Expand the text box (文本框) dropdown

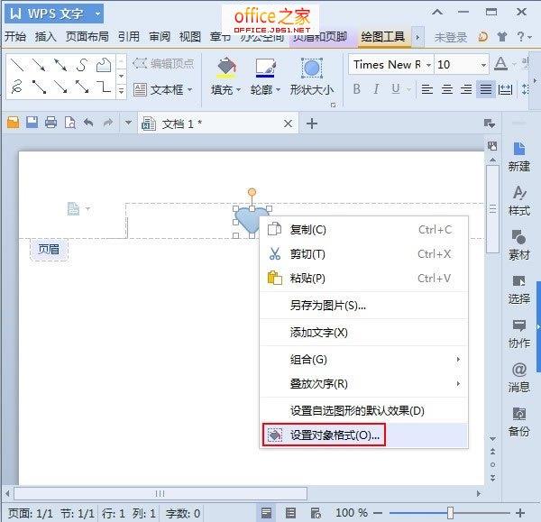pos(189,90)
